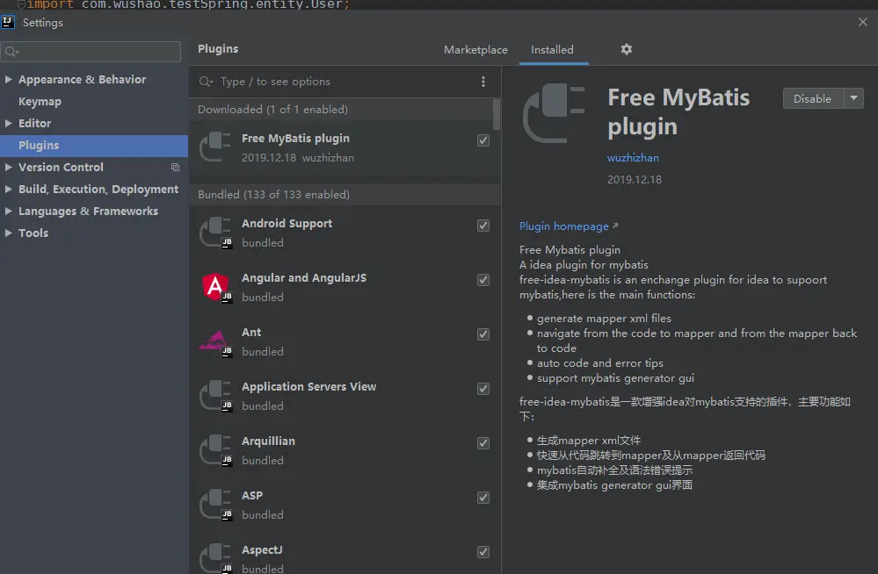
Task: Expand Appearance & Behavior settings
Action: point(9,80)
